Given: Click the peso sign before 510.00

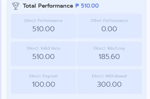Looking at the screenshot, I should pos(77,6).
